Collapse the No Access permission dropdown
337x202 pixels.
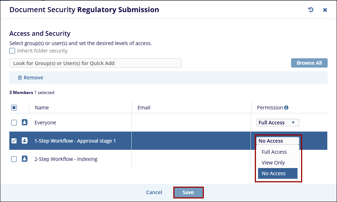click(277, 141)
